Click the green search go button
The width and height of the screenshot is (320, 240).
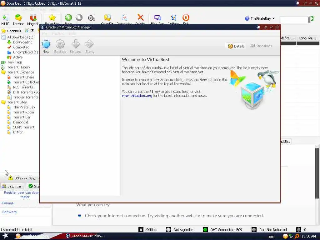click(x=312, y=19)
